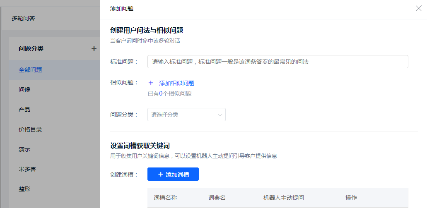This screenshot has width=427, height=208.
Task: Click the 问题分类 sidebar heading
Action: tap(31, 49)
